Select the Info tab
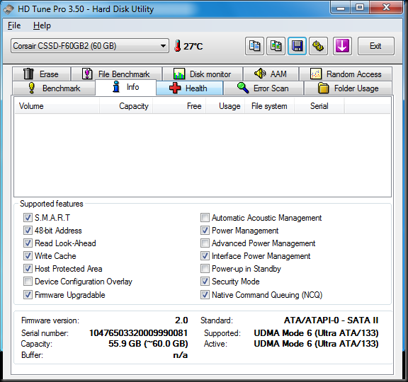The width and height of the screenshot is (408, 382). [x=126, y=87]
